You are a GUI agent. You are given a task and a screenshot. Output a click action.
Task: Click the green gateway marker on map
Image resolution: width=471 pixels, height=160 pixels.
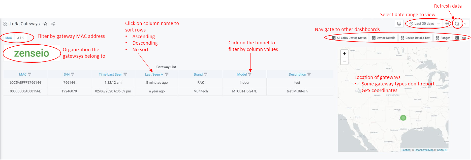[403, 118]
